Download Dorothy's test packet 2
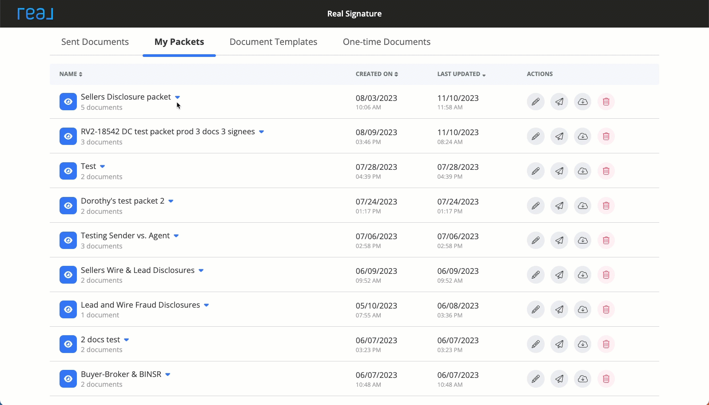This screenshot has width=709, height=405. (583, 206)
